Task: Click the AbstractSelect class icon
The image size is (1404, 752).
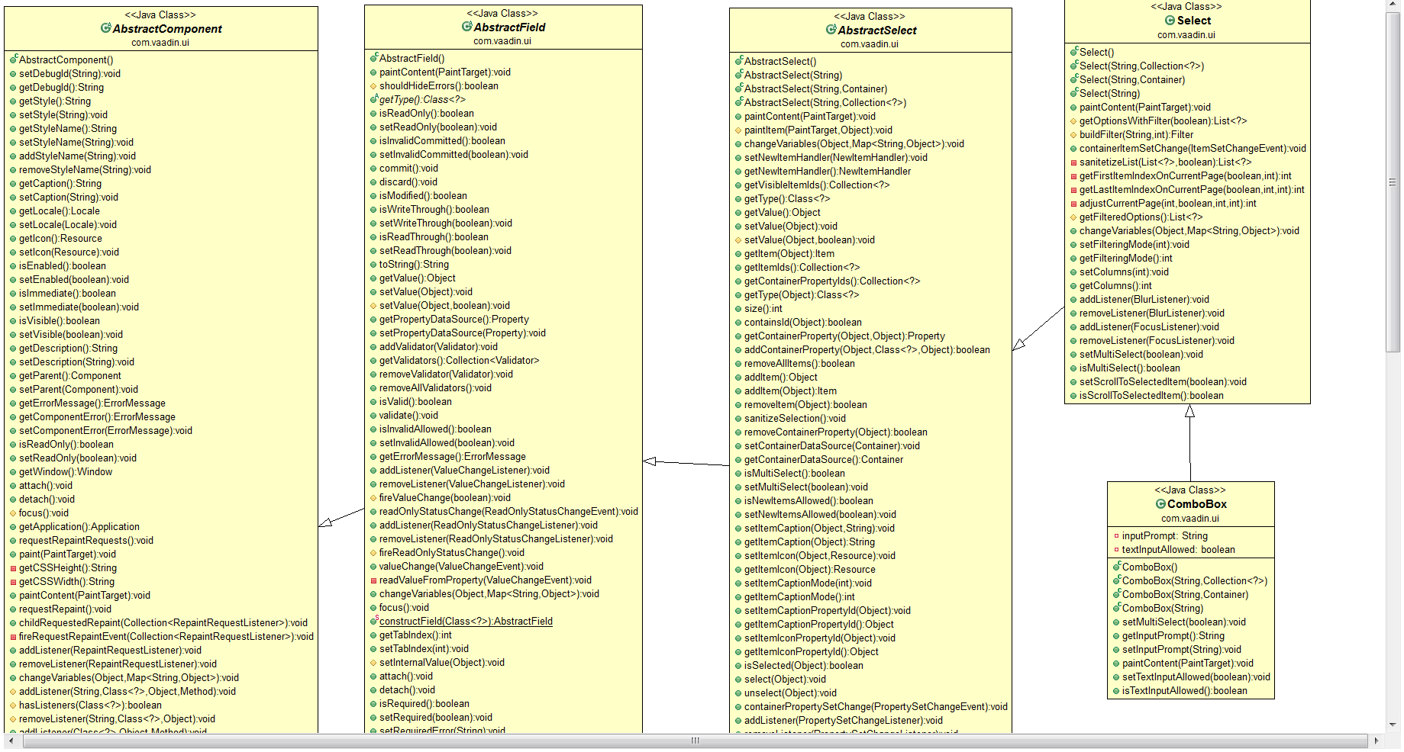Action: click(x=831, y=30)
